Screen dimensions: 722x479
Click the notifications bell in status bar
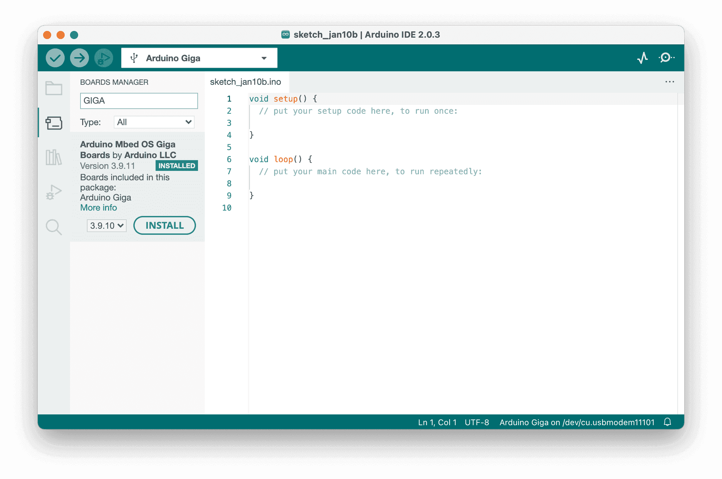click(667, 422)
